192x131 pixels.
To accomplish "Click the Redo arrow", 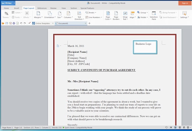I will pos(25,23).
